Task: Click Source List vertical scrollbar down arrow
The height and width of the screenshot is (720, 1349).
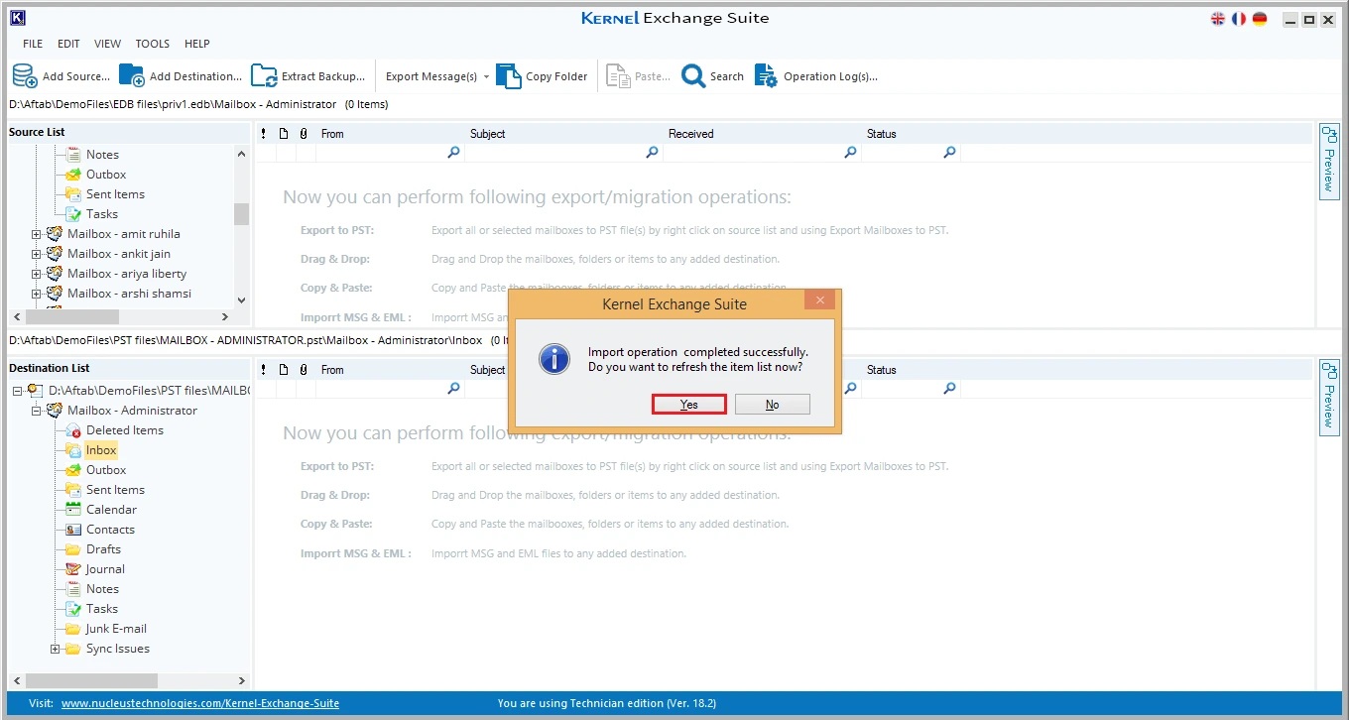Action: coord(241,300)
